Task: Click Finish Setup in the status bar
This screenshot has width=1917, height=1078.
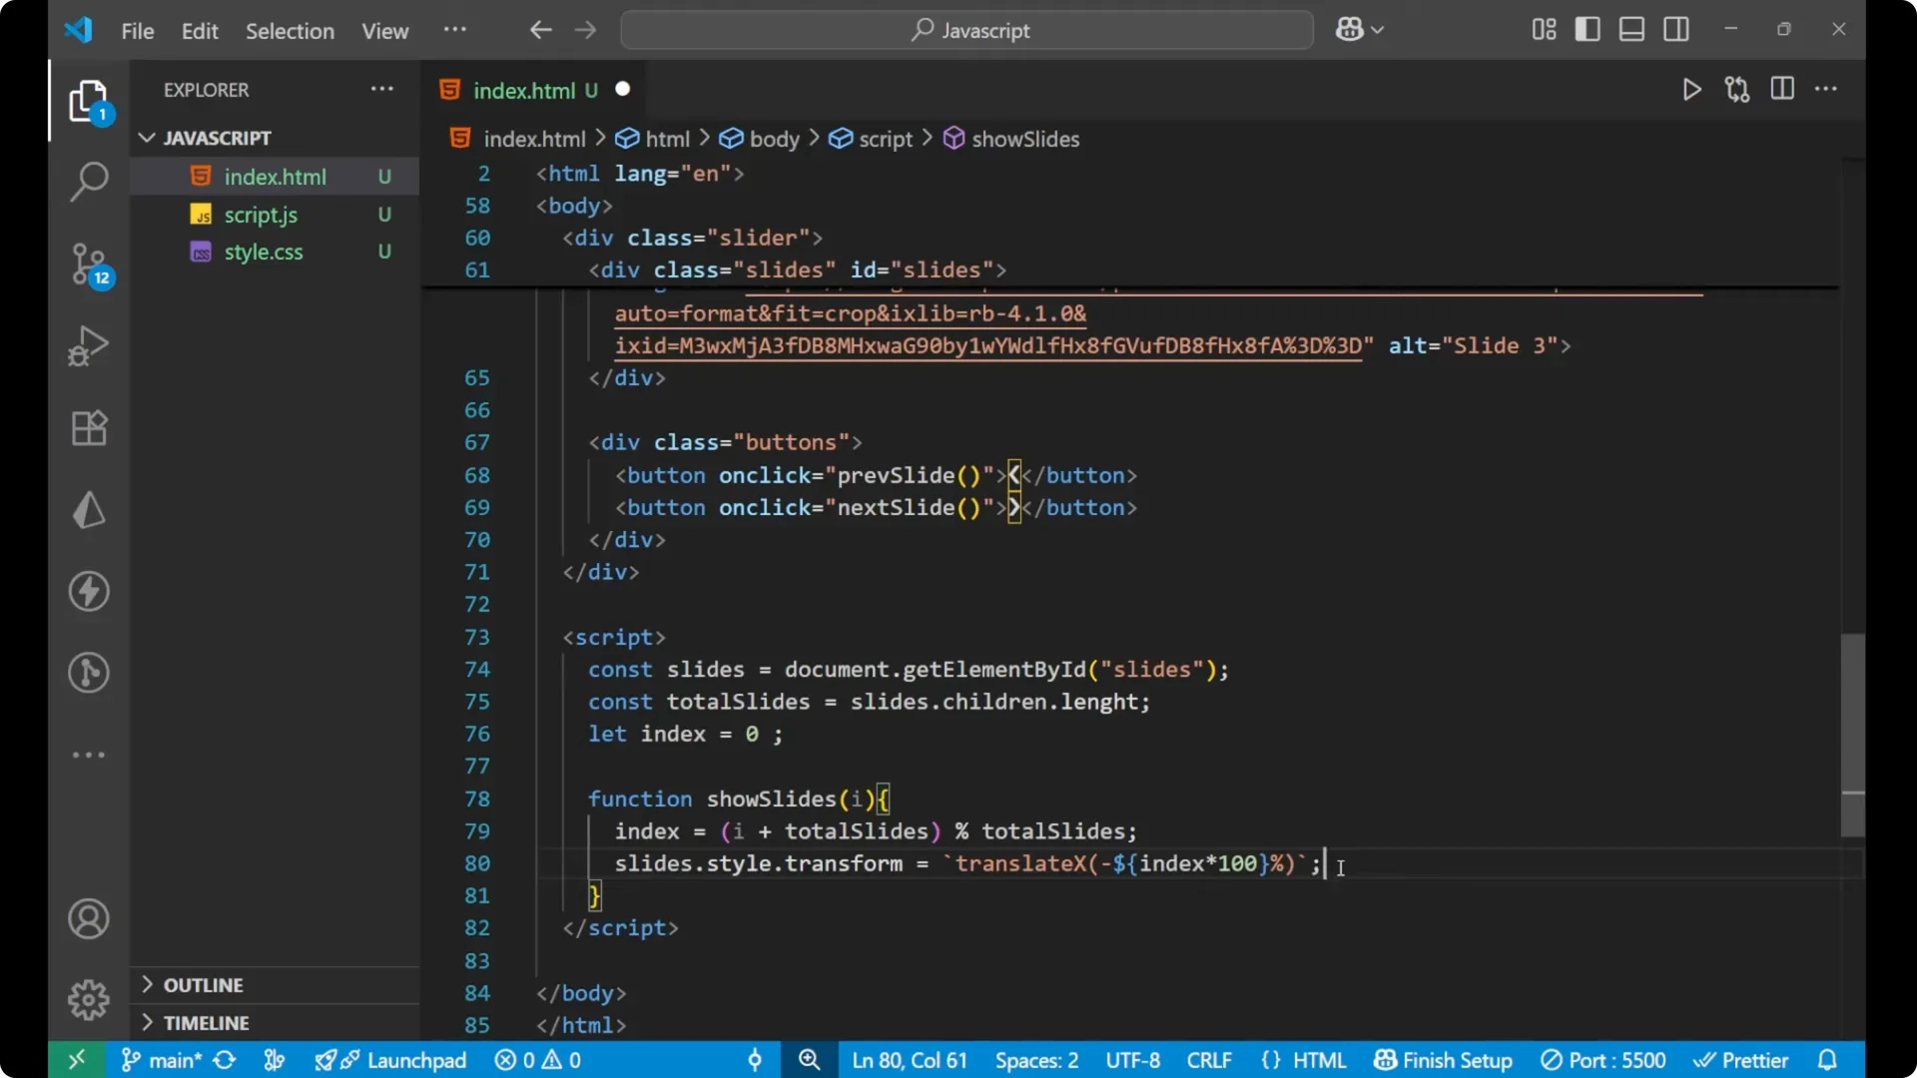Action: coord(1442,1060)
